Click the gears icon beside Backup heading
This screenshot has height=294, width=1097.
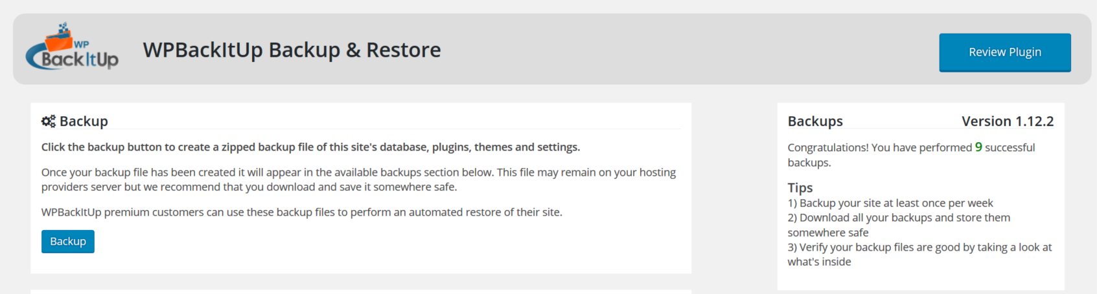coord(49,121)
